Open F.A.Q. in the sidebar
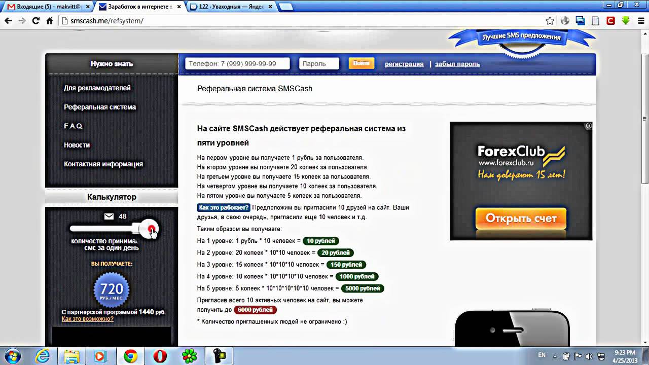This screenshot has height=365, width=649. click(74, 126)
